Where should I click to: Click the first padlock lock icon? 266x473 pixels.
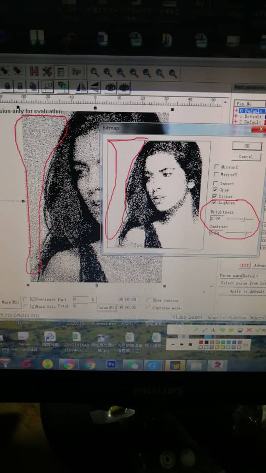tap(7, 86)
